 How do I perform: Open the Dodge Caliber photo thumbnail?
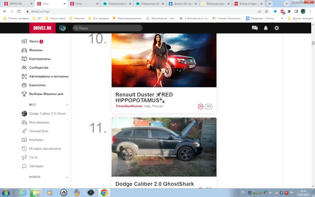(164, 147)
